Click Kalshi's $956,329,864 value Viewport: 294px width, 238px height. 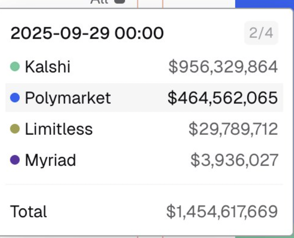point(223,66)
